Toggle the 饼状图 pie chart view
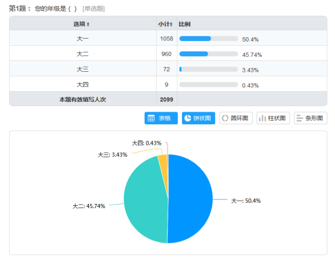 tap(198, 118)
